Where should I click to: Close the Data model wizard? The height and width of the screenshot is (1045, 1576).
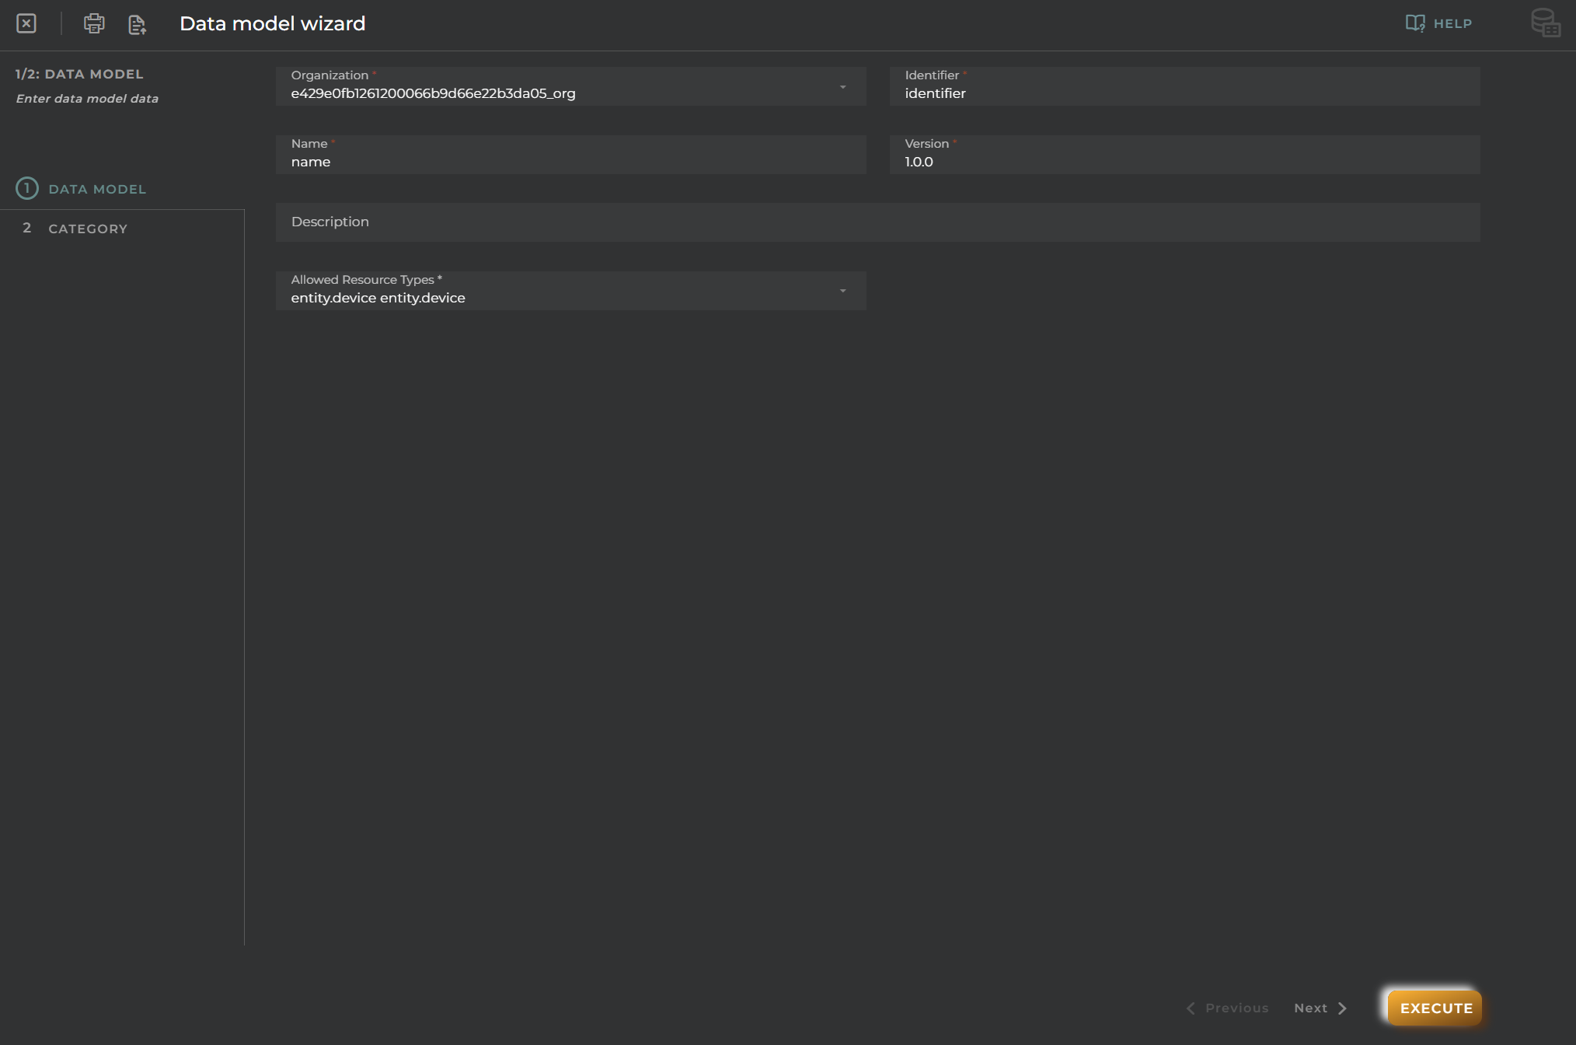pyautogui.click(x=26, y=23)
